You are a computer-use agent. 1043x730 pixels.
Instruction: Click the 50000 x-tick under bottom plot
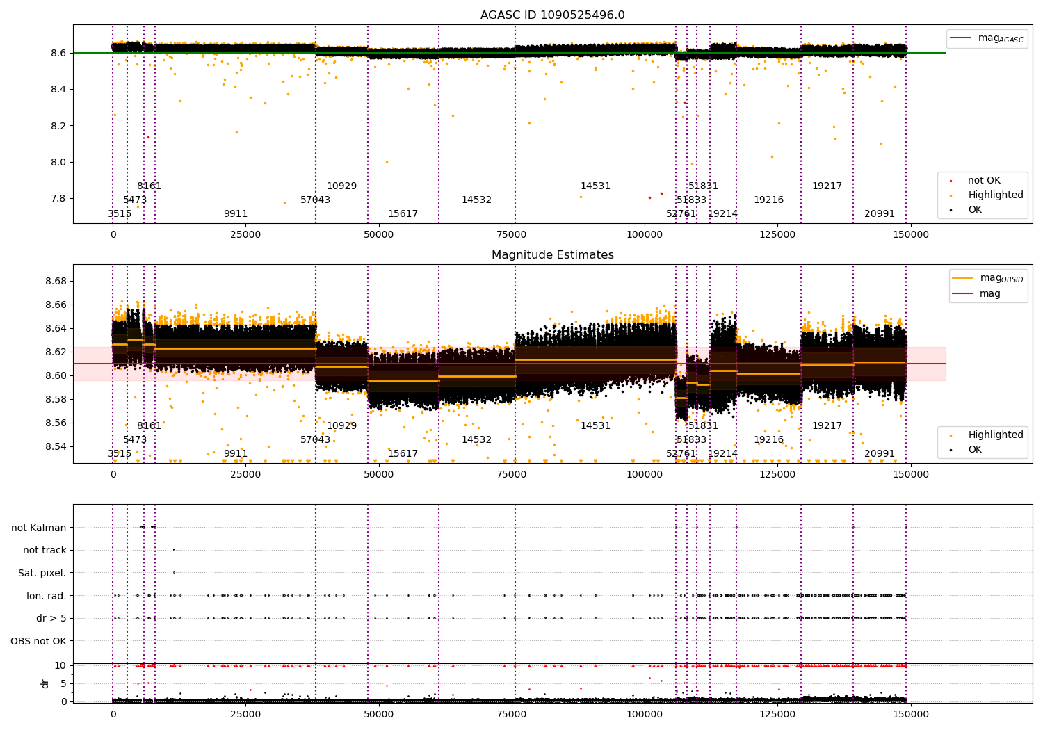[x=379, y=715]
